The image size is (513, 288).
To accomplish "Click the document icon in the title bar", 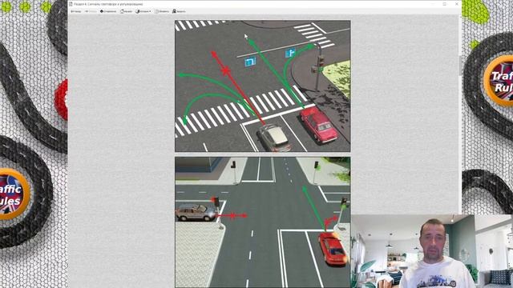I will (x=71, y=4).
